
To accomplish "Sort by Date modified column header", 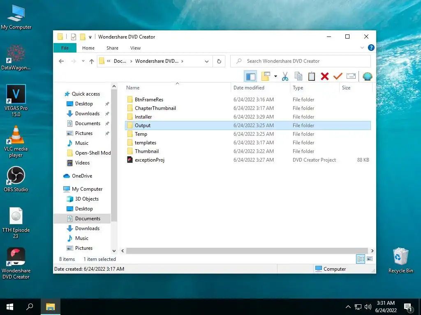I will coord(249,88).
